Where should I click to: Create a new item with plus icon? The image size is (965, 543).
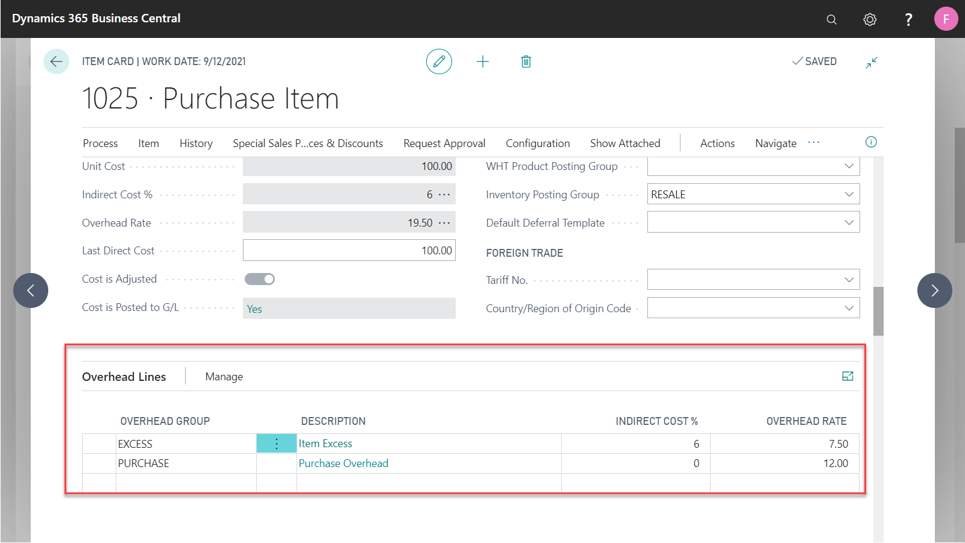click(483, 61)
